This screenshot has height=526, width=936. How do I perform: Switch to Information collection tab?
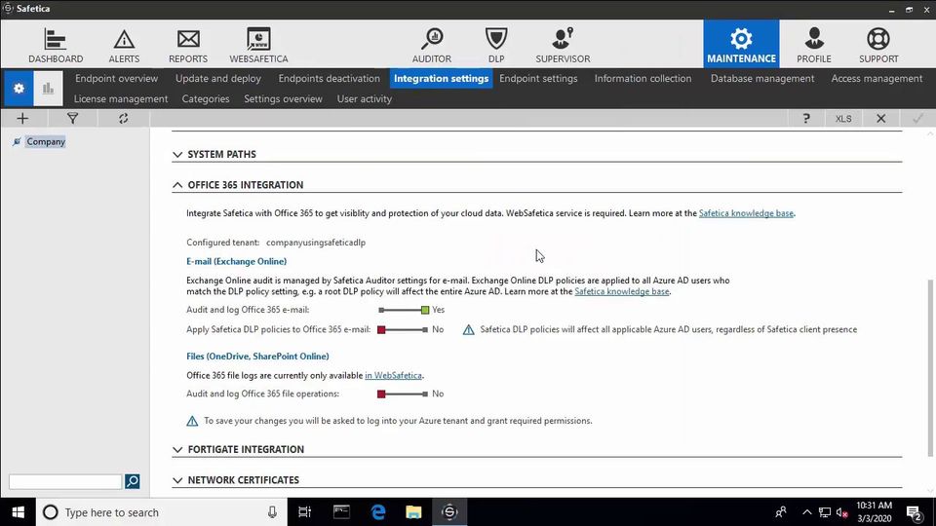(643, 78)
